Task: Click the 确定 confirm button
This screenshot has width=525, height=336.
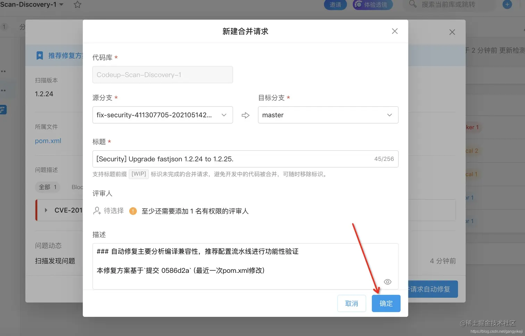Action: pos(386,303)
